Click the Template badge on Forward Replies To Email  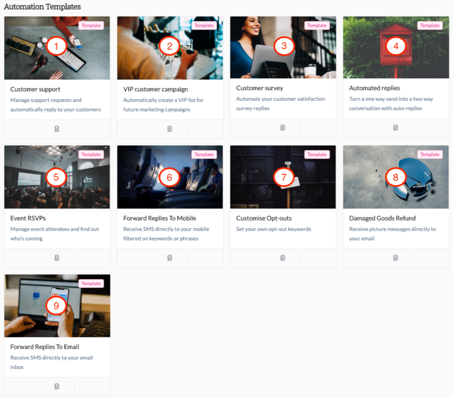pos(91,284)
